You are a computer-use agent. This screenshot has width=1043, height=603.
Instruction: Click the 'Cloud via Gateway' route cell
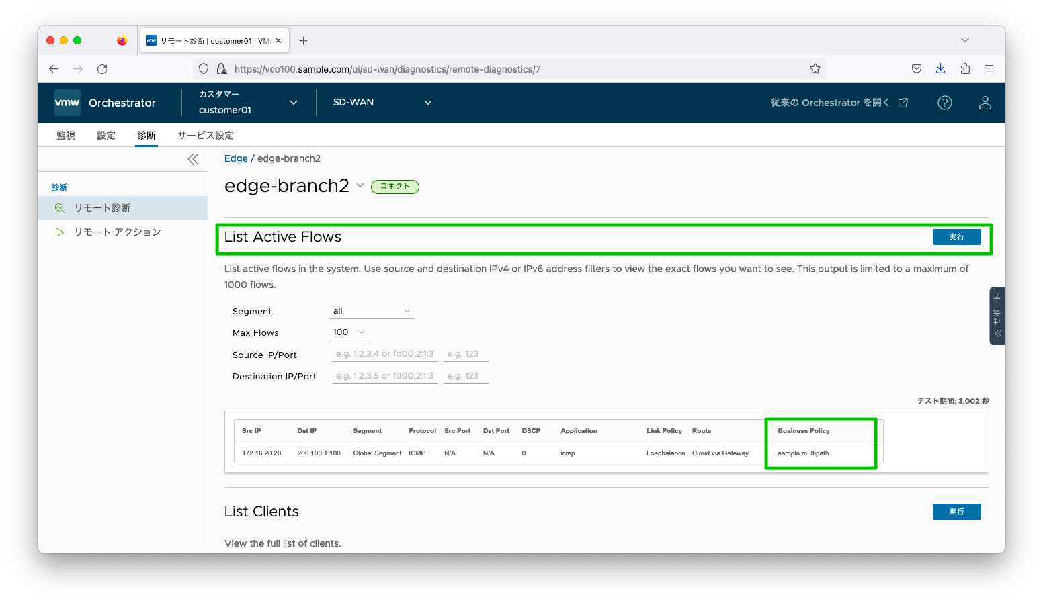coord(720,453)
